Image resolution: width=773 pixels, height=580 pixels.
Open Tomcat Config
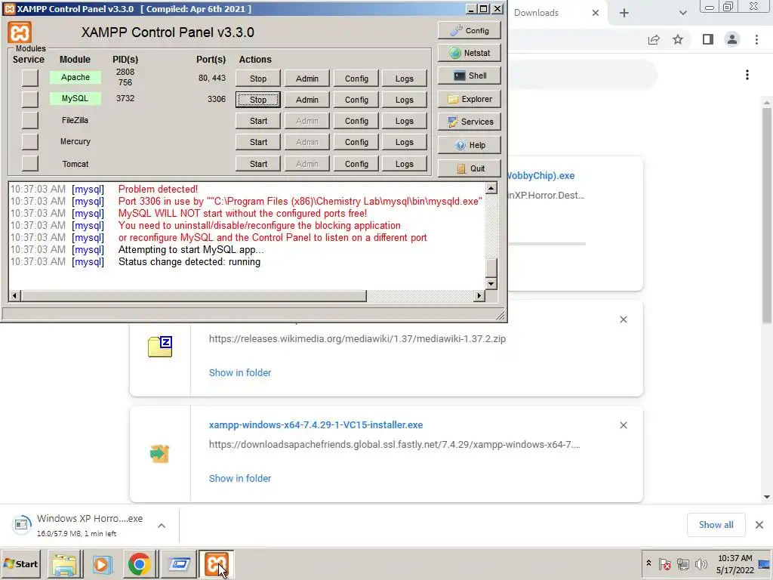[x=356, y=164]
